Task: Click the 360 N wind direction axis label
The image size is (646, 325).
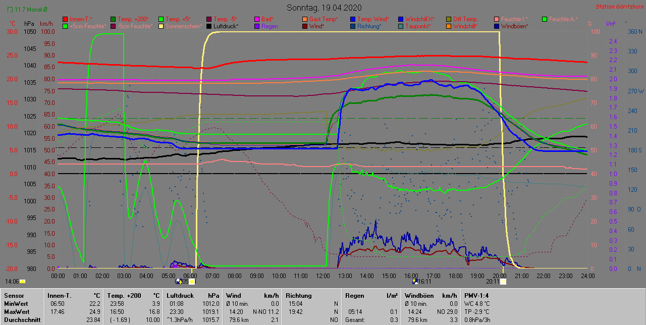Action: click(634, 31)
